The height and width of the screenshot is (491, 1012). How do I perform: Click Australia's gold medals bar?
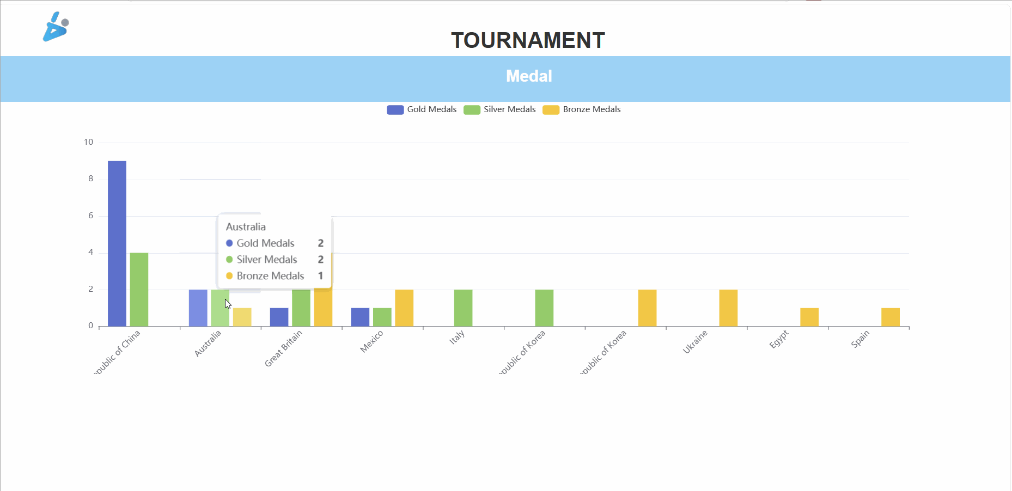[x=198, y=308]
